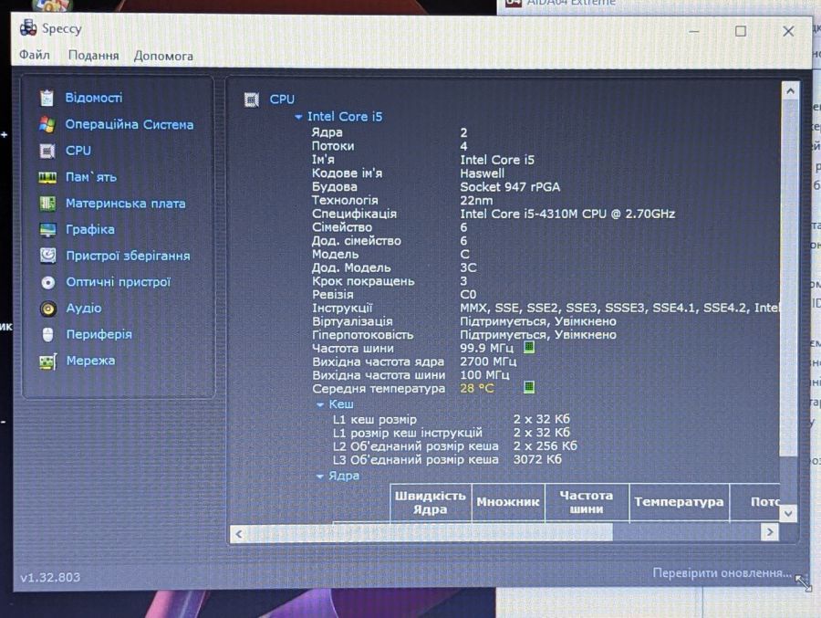Click the vertical scrollbar down arrow

click(788, 514)
